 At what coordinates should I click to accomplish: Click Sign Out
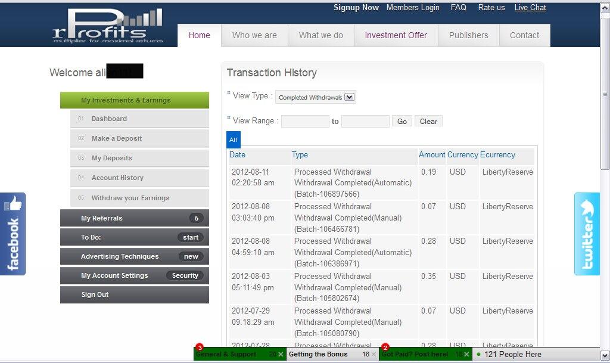pos(134,294)
